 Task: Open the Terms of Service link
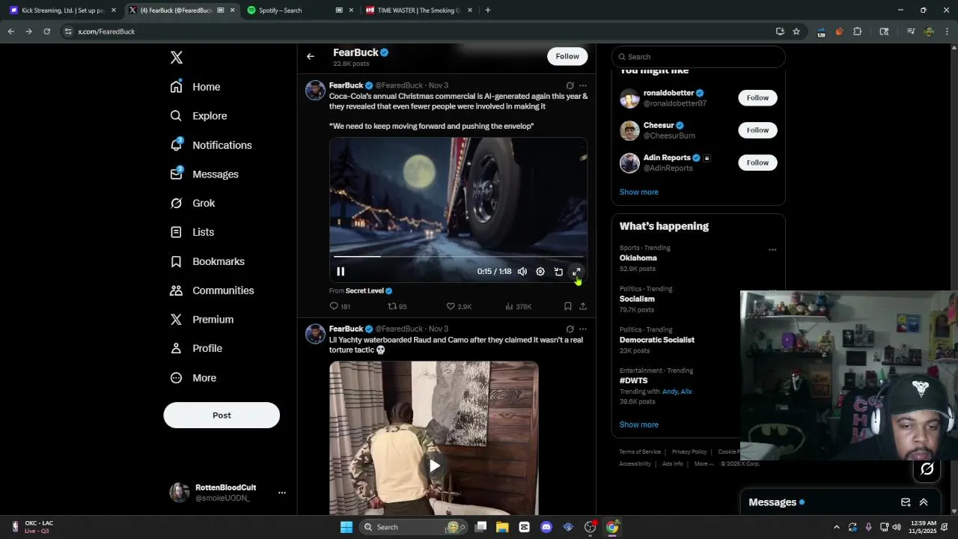[x=640, y=451]
